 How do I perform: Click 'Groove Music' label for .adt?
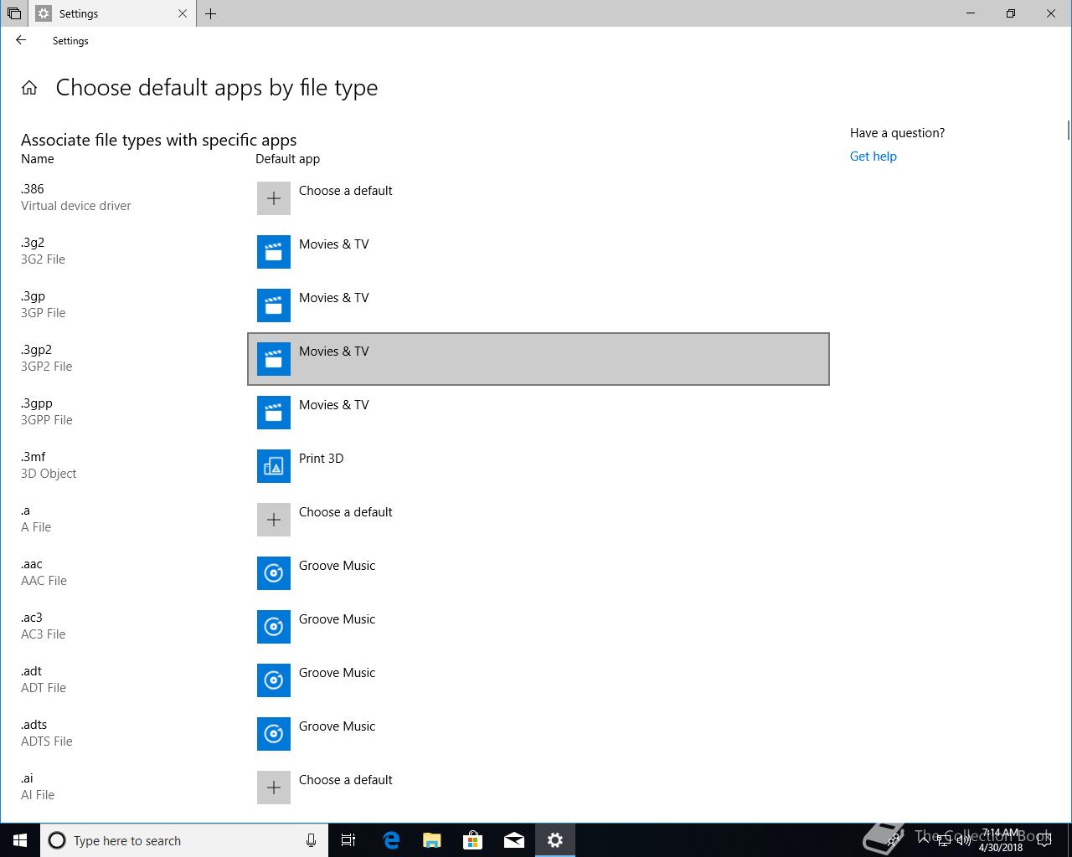[x=338, y=673]
